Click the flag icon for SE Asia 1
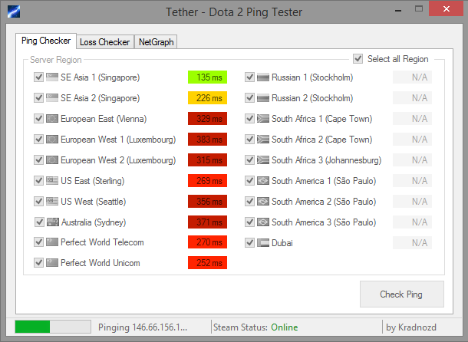Viewport: 468px width, 342px height. (x=52, y=77)
